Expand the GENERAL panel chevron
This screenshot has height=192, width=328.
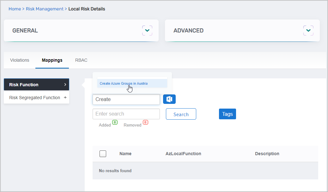[147, 31]
